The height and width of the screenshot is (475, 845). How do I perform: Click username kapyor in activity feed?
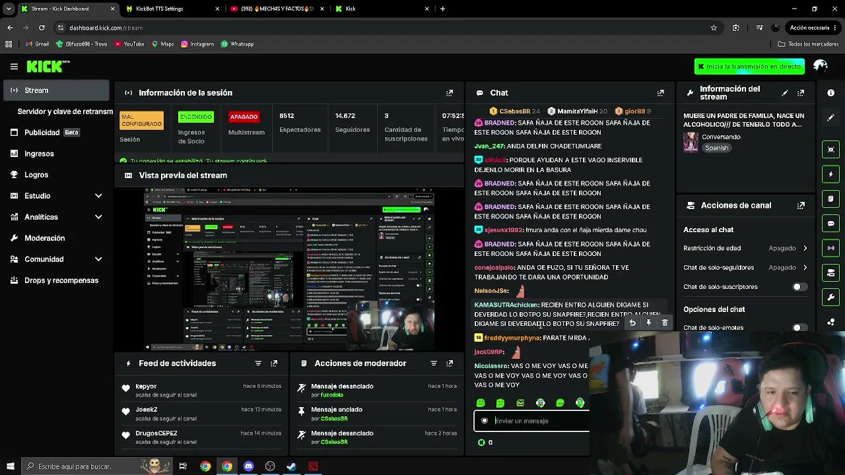click(x=146, y=387)
